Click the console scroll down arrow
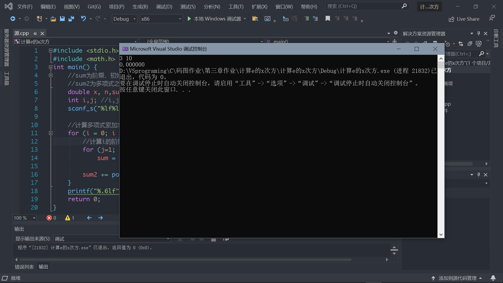 point(441,235)
